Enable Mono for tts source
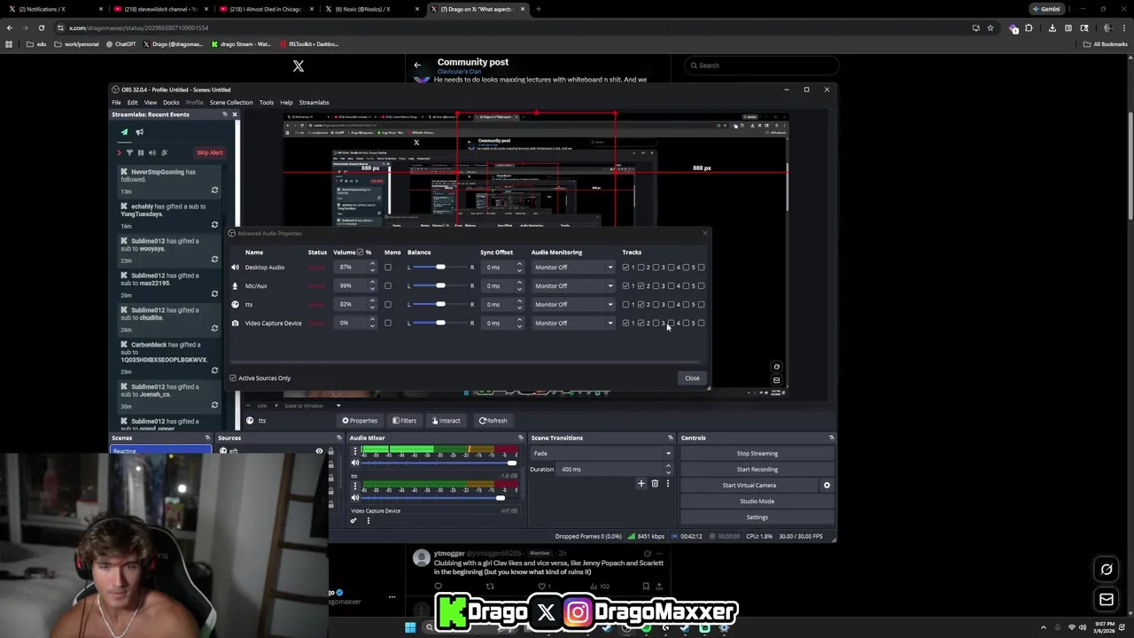This screenshot has height=638, width=1134. (387, 304)
